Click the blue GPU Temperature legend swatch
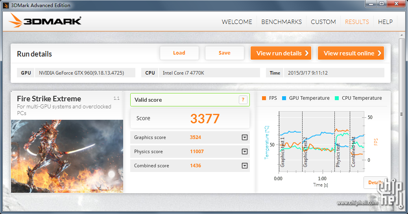This screenshot has height=214, width=408. [x=284, y=98]
